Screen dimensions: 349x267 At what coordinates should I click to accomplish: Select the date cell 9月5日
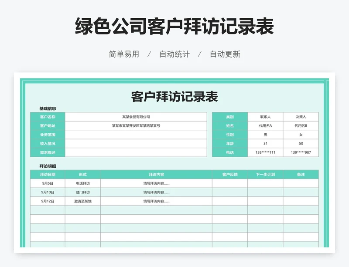click(x=48, y=183)
